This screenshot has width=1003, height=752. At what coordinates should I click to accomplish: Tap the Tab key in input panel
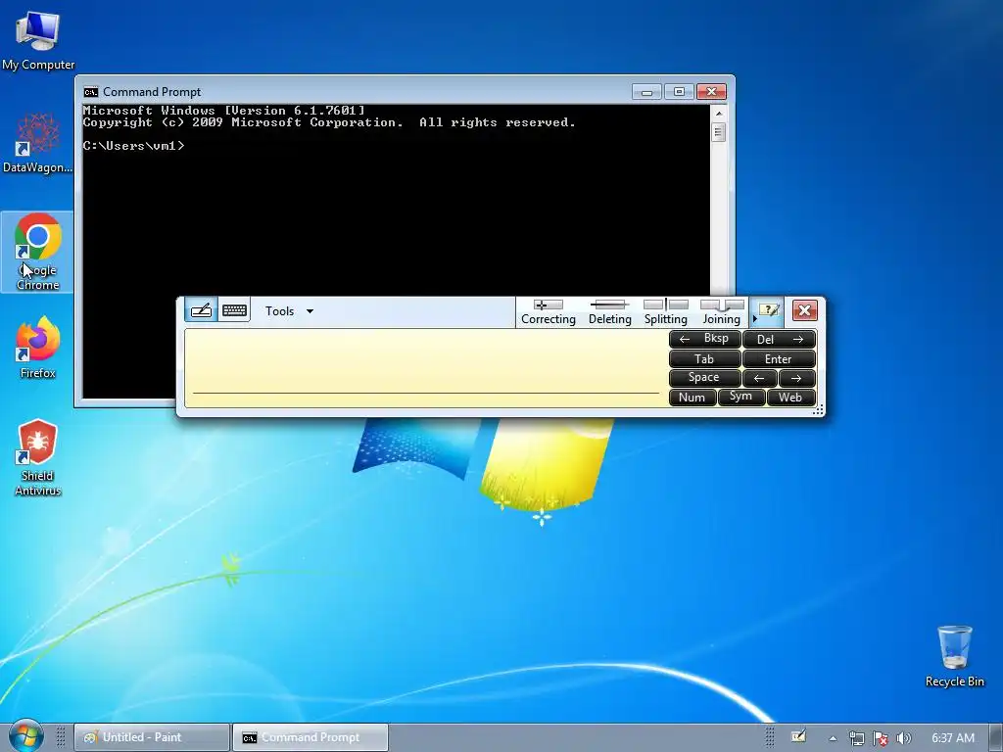tap(705, 358)
